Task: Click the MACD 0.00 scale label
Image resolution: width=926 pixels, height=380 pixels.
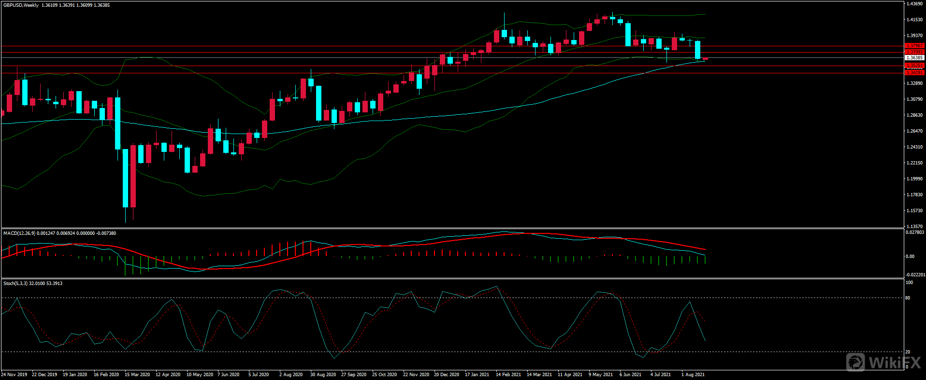Action: [x=910, y=257]
